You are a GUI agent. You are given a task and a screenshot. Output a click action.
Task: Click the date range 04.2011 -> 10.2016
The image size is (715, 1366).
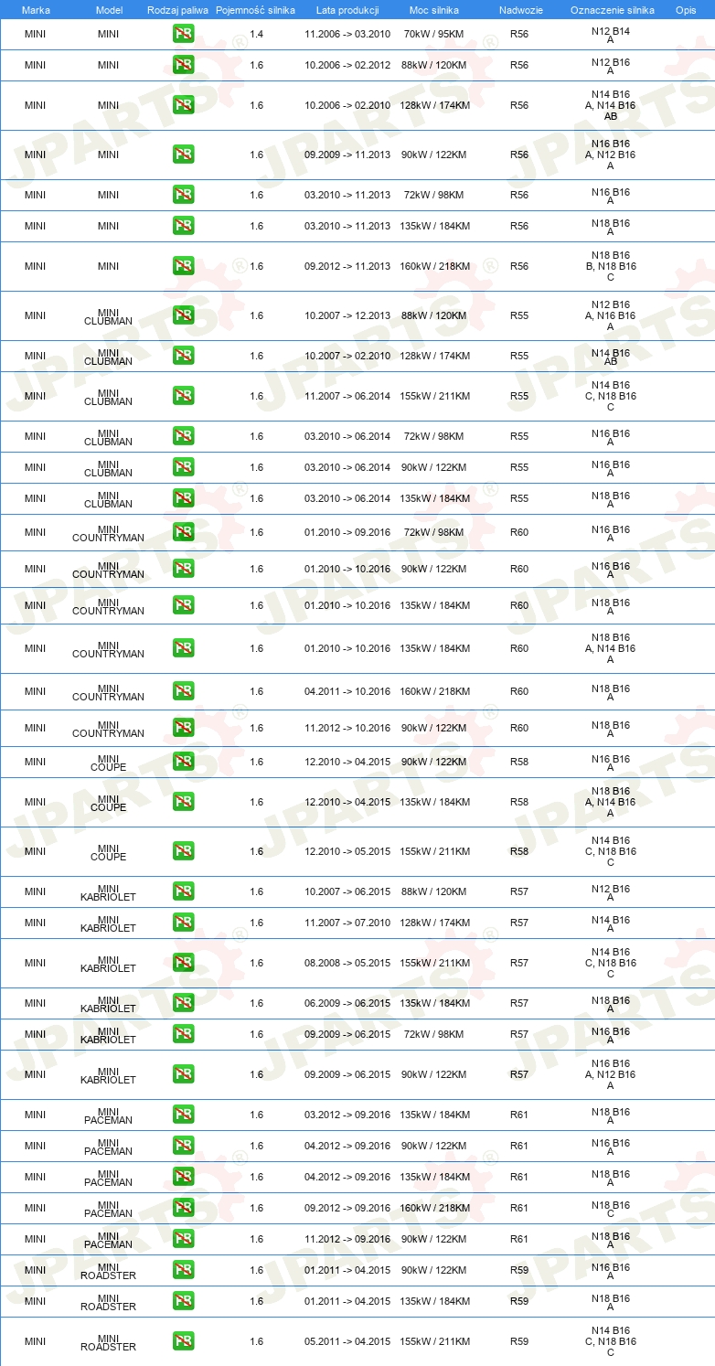point(347,691)
